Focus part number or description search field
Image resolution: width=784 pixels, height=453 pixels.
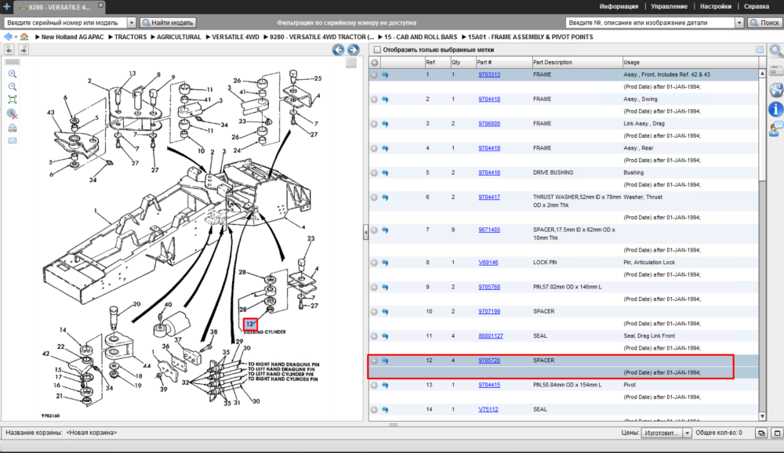651,23
